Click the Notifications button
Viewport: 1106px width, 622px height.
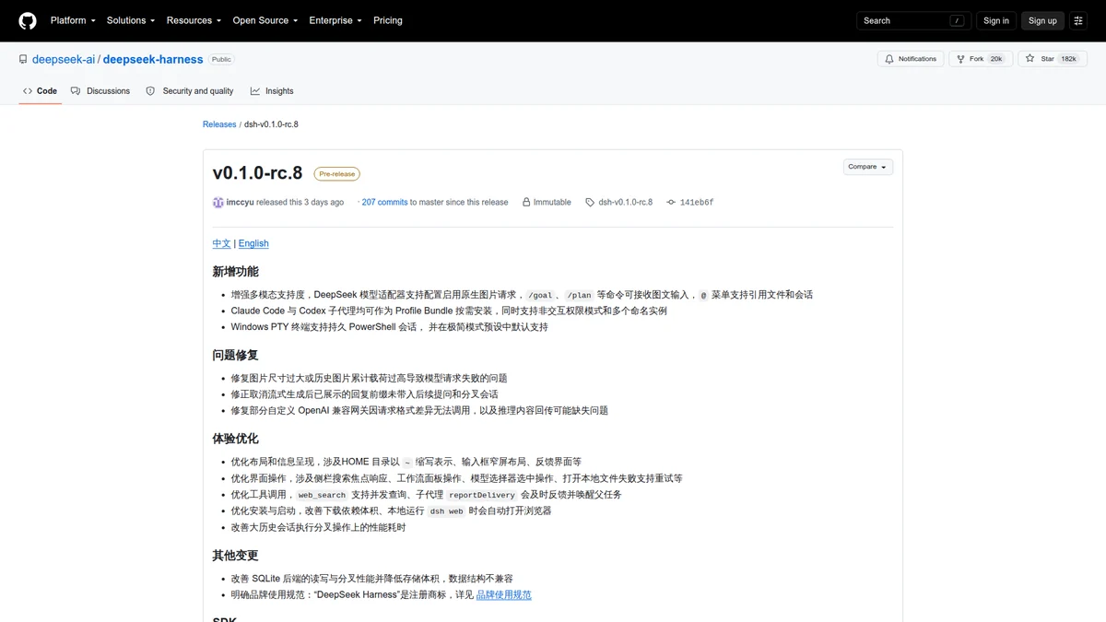[x=910, y=59]
